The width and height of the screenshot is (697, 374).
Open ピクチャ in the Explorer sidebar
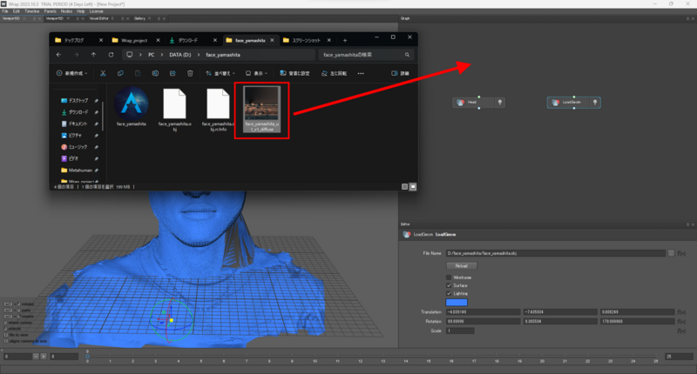click(x=73, y=136)
